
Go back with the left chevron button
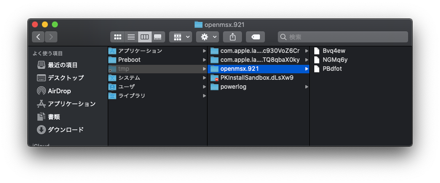coord(38,37)
